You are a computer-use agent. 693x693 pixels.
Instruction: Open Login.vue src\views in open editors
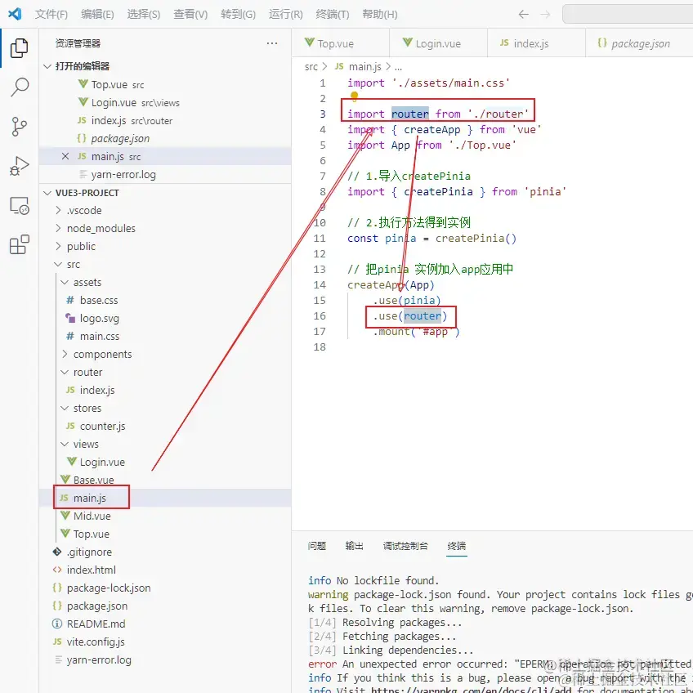(165, 102)
